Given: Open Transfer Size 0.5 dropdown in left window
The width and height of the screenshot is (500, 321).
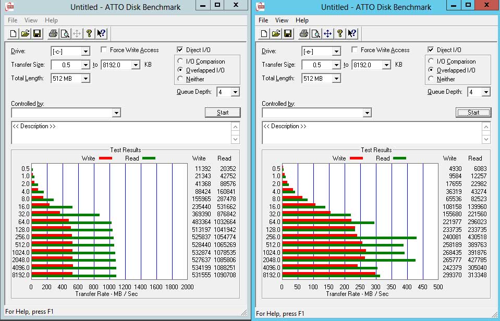Looking at the screenshot, I should 86,65.
